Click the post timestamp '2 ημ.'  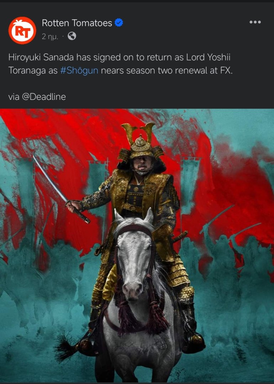pos(50,37)
